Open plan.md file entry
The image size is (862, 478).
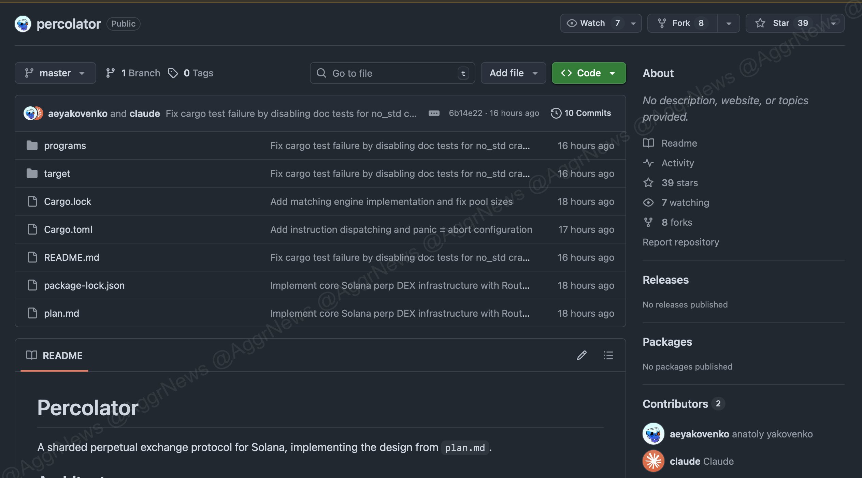(61, 313)
